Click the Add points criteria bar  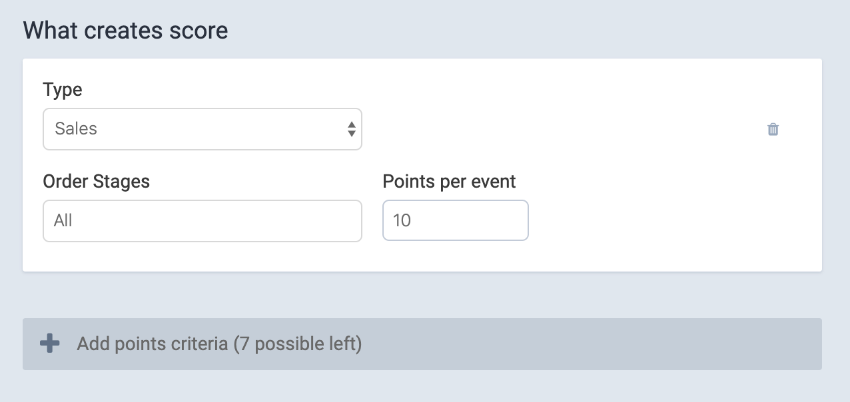point(422,344)
